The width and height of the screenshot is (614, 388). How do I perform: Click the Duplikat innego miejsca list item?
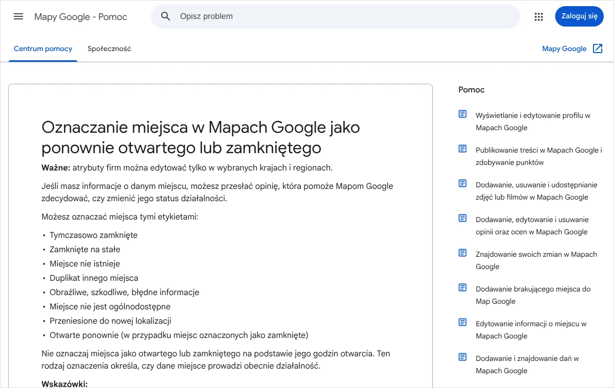click(94, 278)
